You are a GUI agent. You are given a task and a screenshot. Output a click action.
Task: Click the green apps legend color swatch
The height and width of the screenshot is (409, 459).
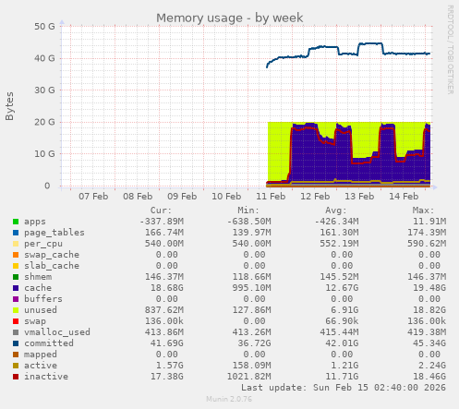[16, 222]
